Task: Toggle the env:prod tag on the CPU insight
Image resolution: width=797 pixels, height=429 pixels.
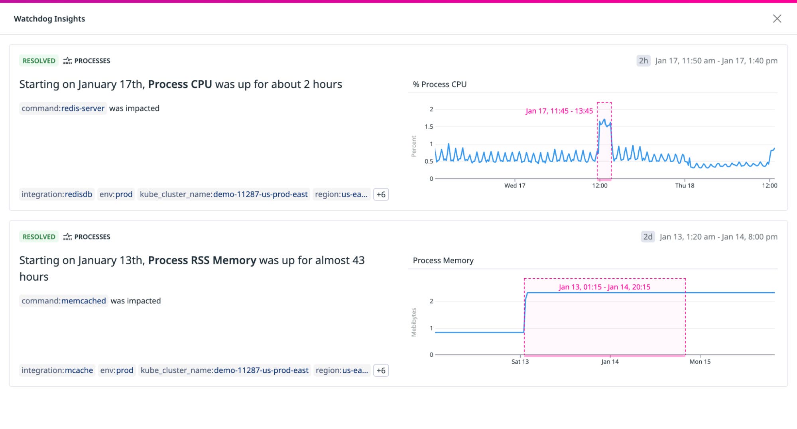Action: pos(117,194)
